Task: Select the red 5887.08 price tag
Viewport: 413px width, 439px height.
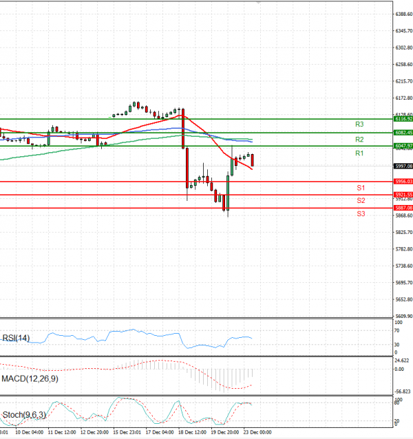Action: click(x=403, y=208)
